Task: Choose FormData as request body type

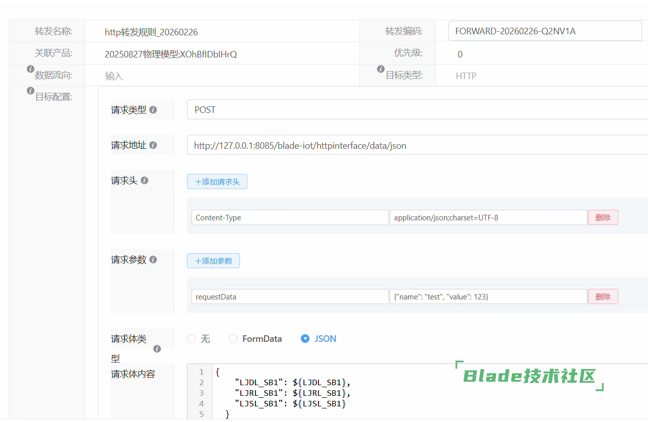Action: (x=233, y=339)
